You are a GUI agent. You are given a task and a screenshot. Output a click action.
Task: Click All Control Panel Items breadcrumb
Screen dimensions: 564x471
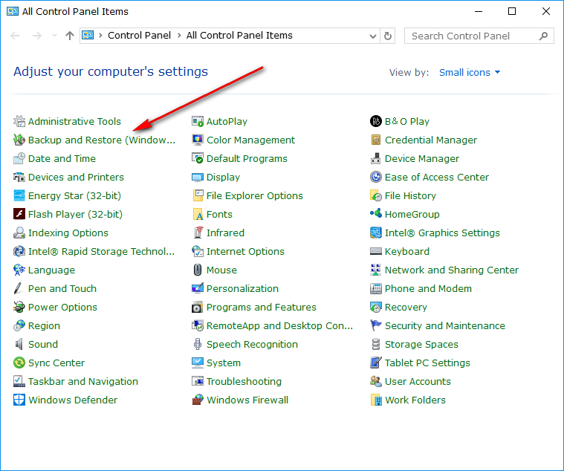coord(239,36)
